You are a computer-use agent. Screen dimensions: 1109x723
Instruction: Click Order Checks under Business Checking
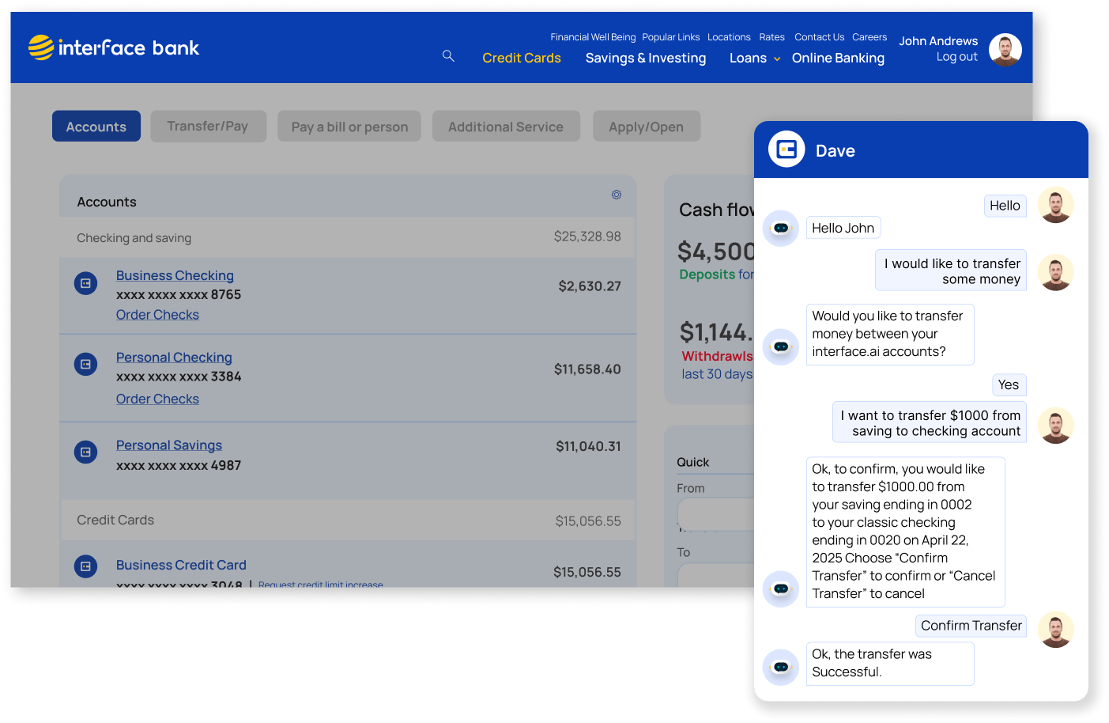click(x=157, y=315)
